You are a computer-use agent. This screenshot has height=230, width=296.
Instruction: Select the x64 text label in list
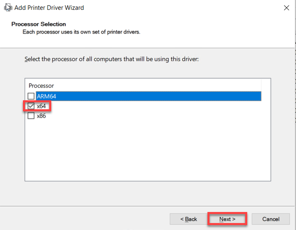[x=41, y=106]
